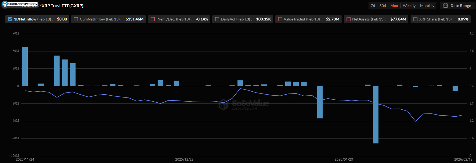Enable the DailyVol series checkbox
The height and width of the screenshot is (163, 476).
217,19
